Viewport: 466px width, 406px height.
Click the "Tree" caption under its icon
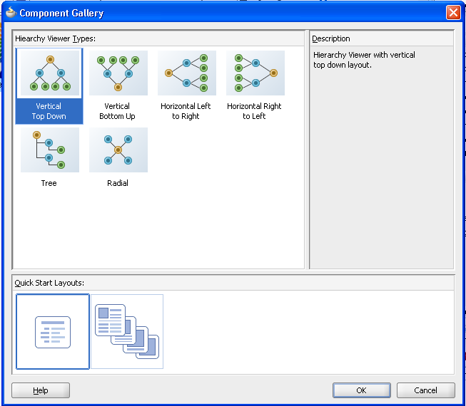point(49,183)
